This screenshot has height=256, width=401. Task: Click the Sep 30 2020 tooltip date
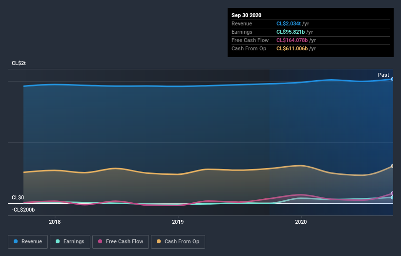[246, 15]
